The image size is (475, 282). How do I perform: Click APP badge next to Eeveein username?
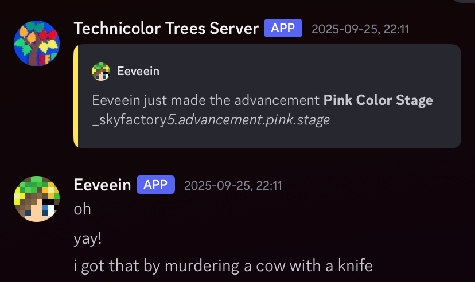pyautogui.click(x=155, y=185)
